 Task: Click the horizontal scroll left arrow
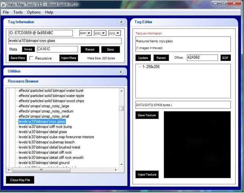pos(9,170)
